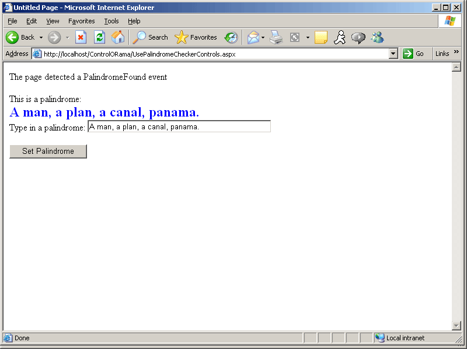Click scrollbar down arrow
Viewport: 467px width, 349px height.
point(456,326)
